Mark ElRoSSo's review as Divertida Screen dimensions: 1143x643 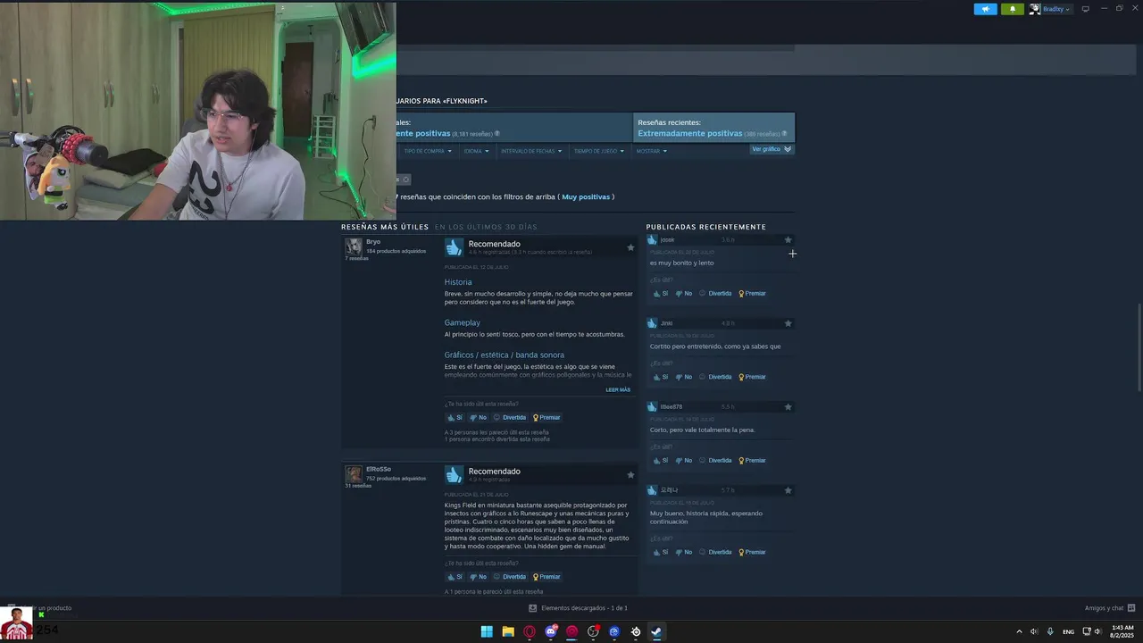click(510, 576)
